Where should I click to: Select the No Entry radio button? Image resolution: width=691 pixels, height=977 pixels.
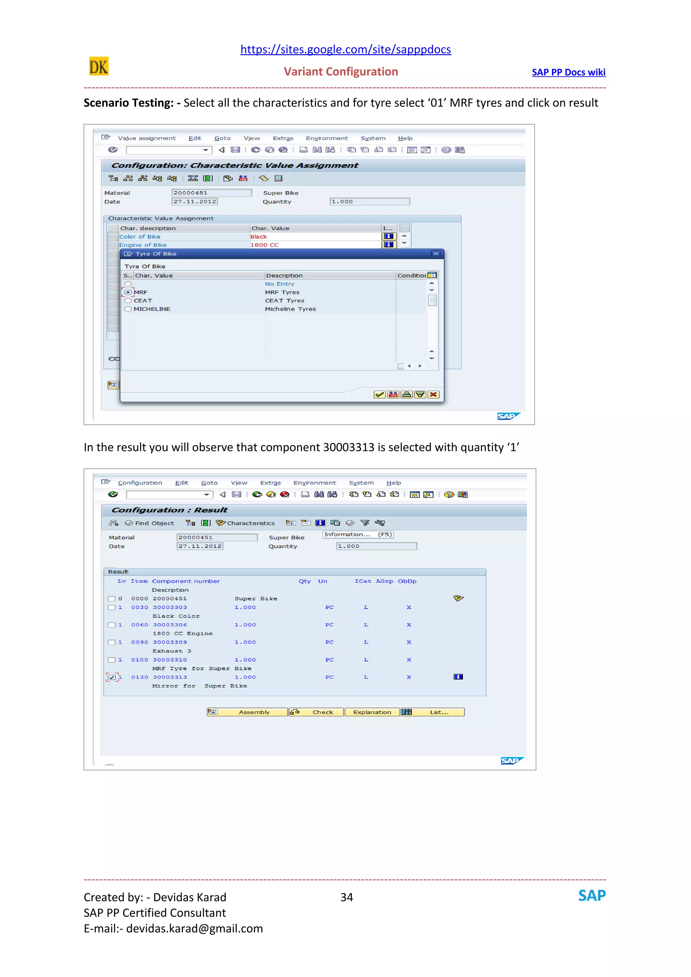pyautogui.click(x=128, y=284)
